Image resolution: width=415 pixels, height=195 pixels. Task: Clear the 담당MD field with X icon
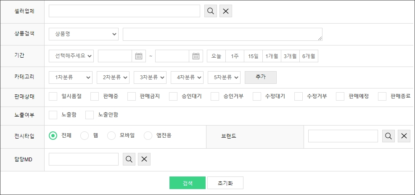[x=144, y=159]
